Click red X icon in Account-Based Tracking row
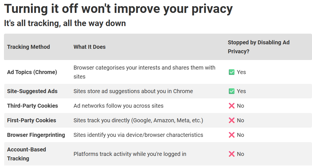Screen dimensions: 312x166 tap(232, 154)
